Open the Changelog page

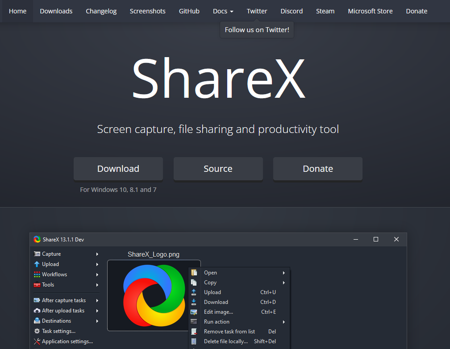pyautogui.click(x=101, y=11)
